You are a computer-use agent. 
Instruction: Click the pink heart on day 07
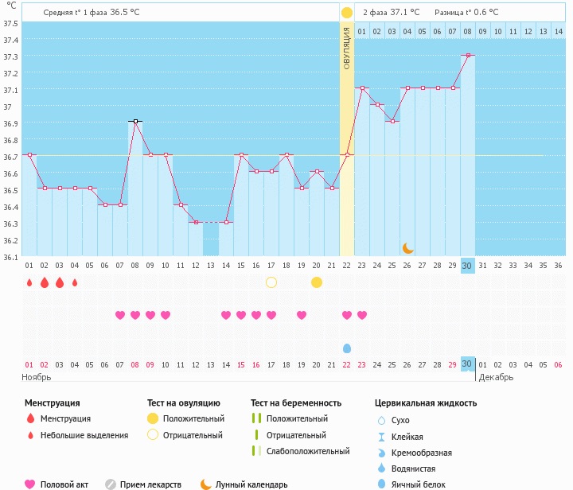click(x=120, y=315)
